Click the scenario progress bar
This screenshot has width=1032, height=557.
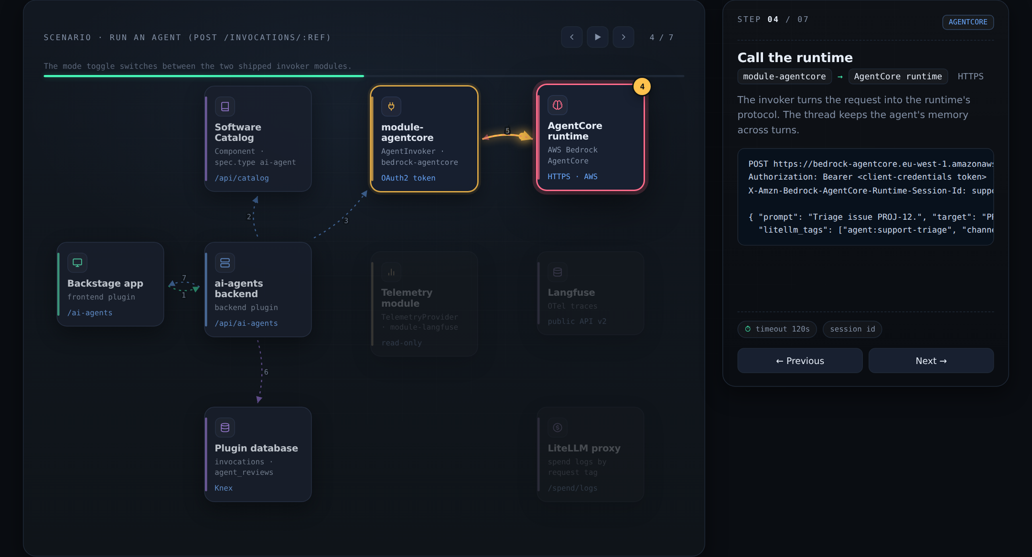(x=364, y=76)
